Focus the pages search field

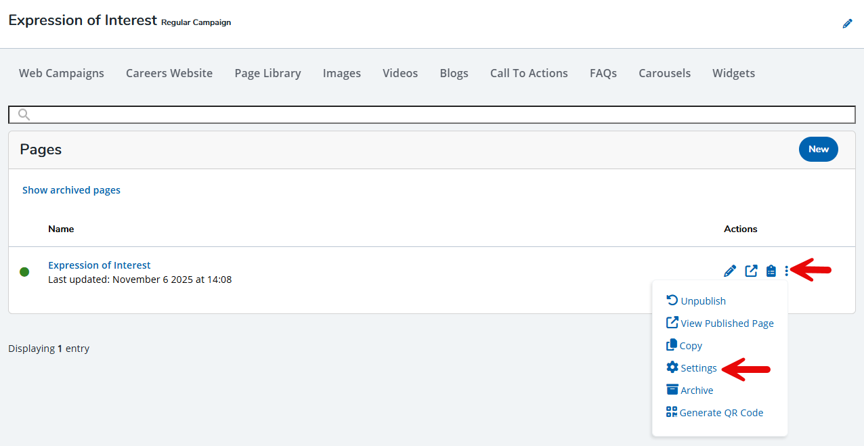440,115
